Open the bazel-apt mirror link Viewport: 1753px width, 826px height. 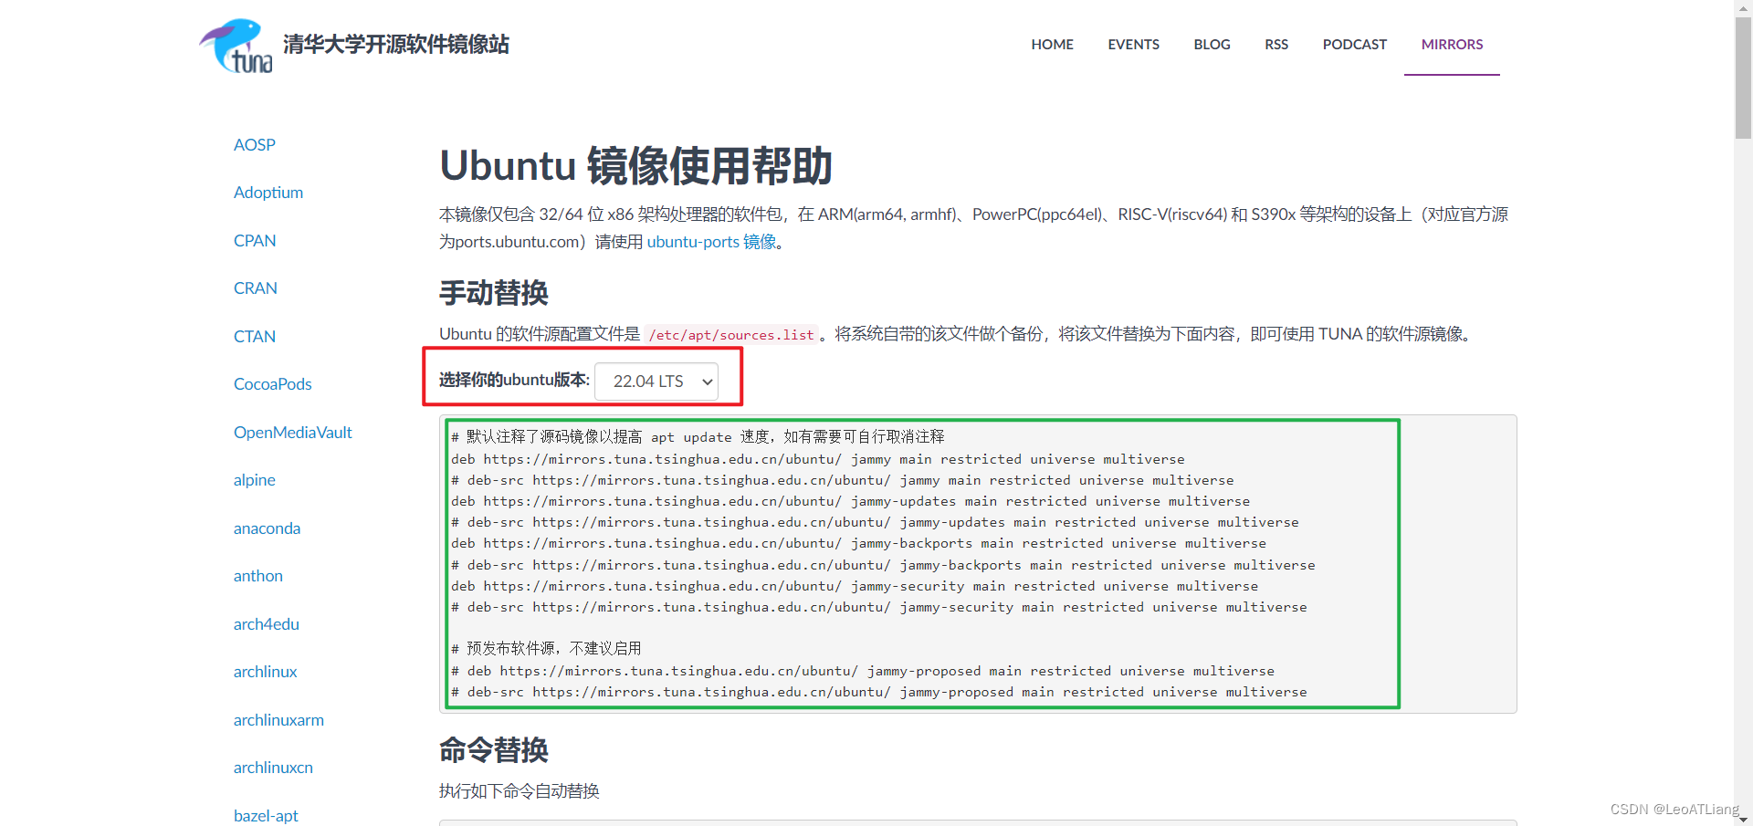266,815
